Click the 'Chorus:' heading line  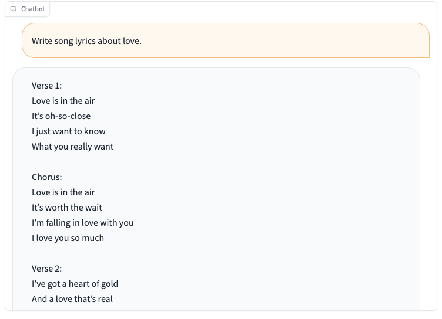pyautogui.click(x=46, y=177)
